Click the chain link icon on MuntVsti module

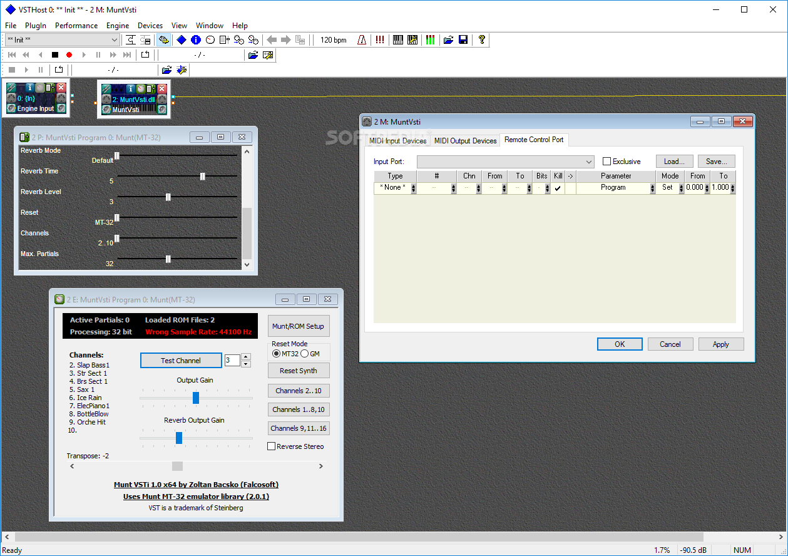pyautogui.click(x=106, y=88)
